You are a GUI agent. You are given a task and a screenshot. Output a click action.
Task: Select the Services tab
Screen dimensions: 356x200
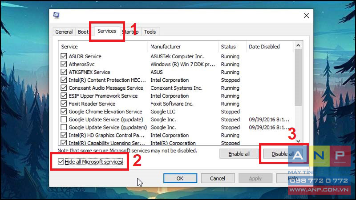[107, 31]
